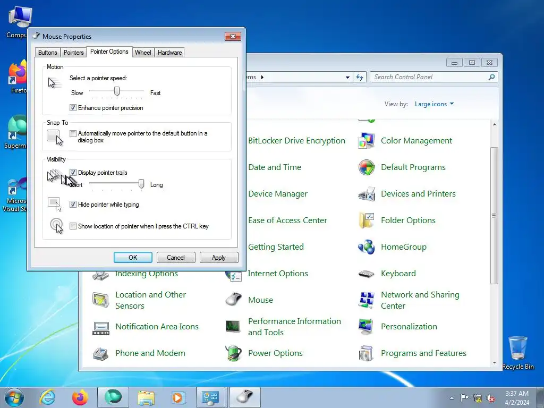Viewport: 544px width, 408px height.
Task: Open the Default Programs icon
Action: (x=367, y=167)
